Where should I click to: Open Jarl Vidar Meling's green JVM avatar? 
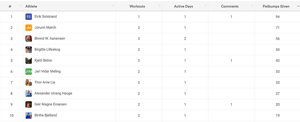pos(28,72)
